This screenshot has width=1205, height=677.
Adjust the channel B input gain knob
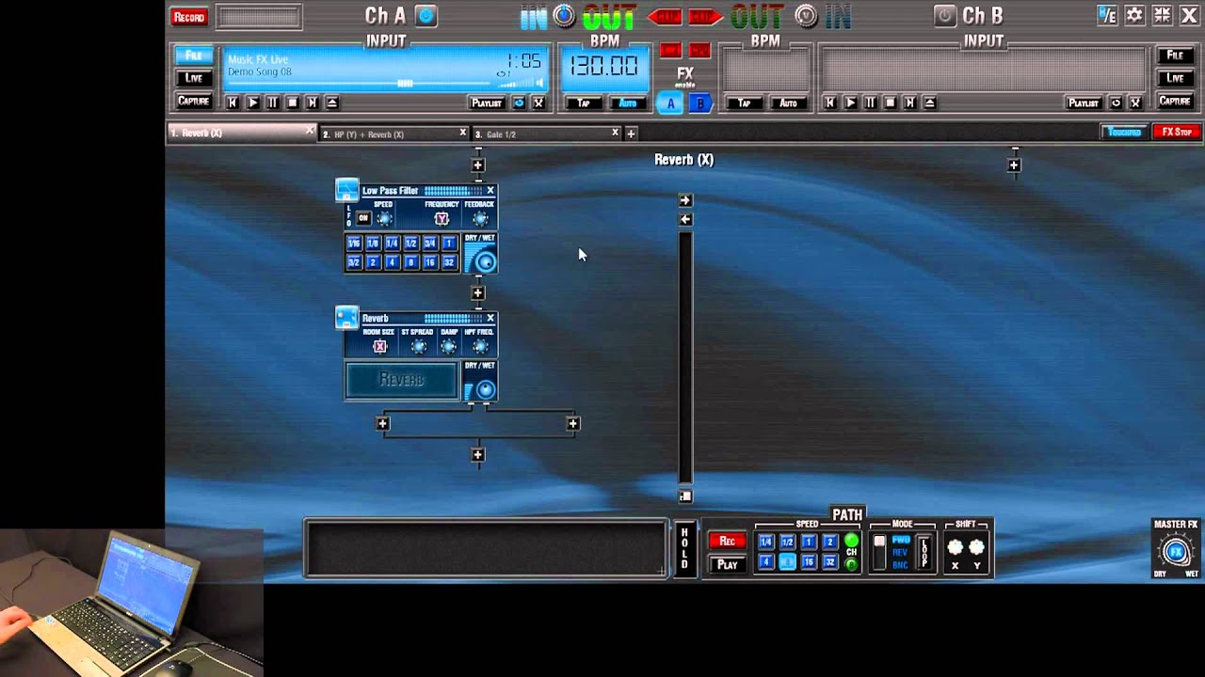point(806,15)
